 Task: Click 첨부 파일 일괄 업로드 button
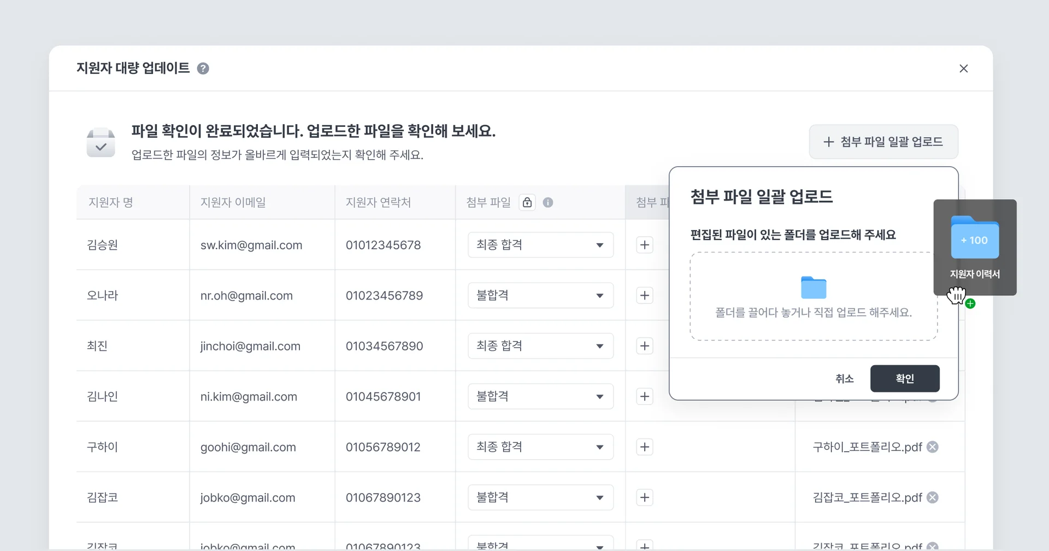(x=883, y=142)
